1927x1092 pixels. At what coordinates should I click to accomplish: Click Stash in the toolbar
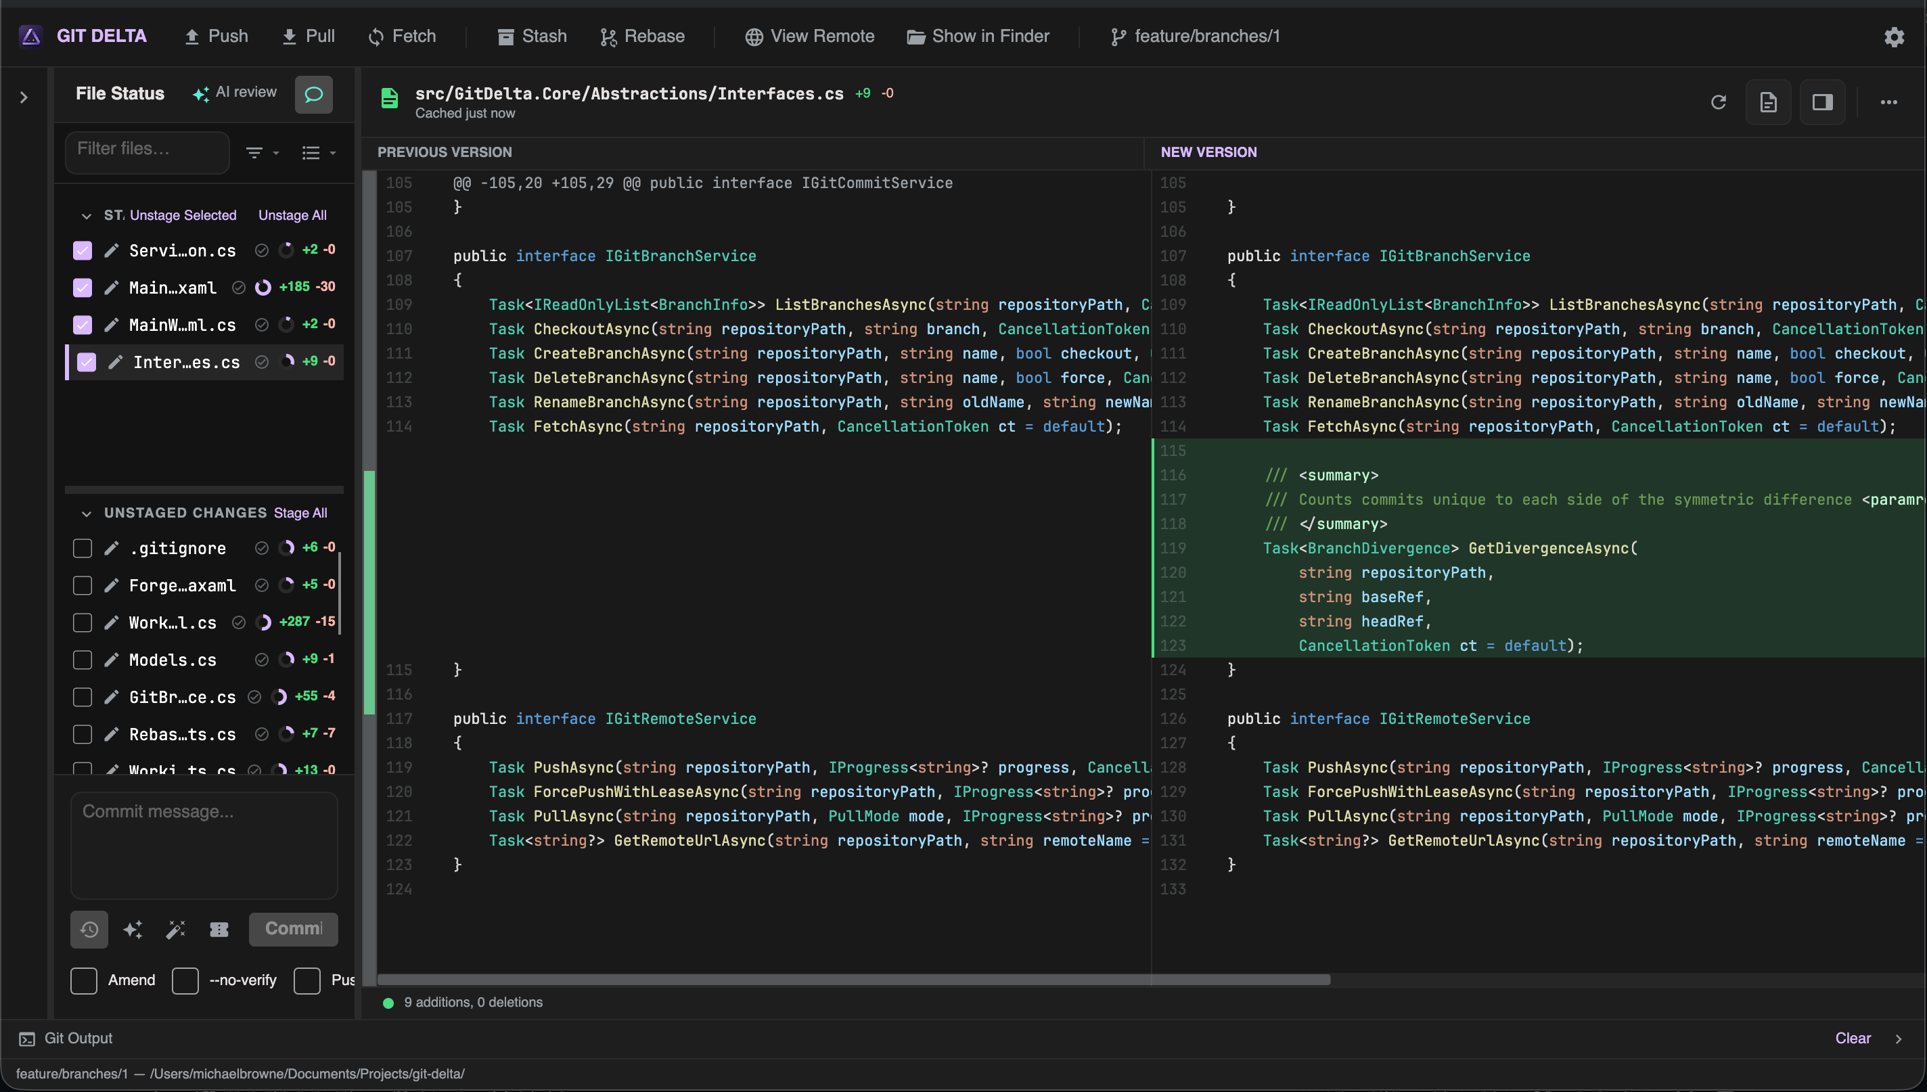point(532,36)
